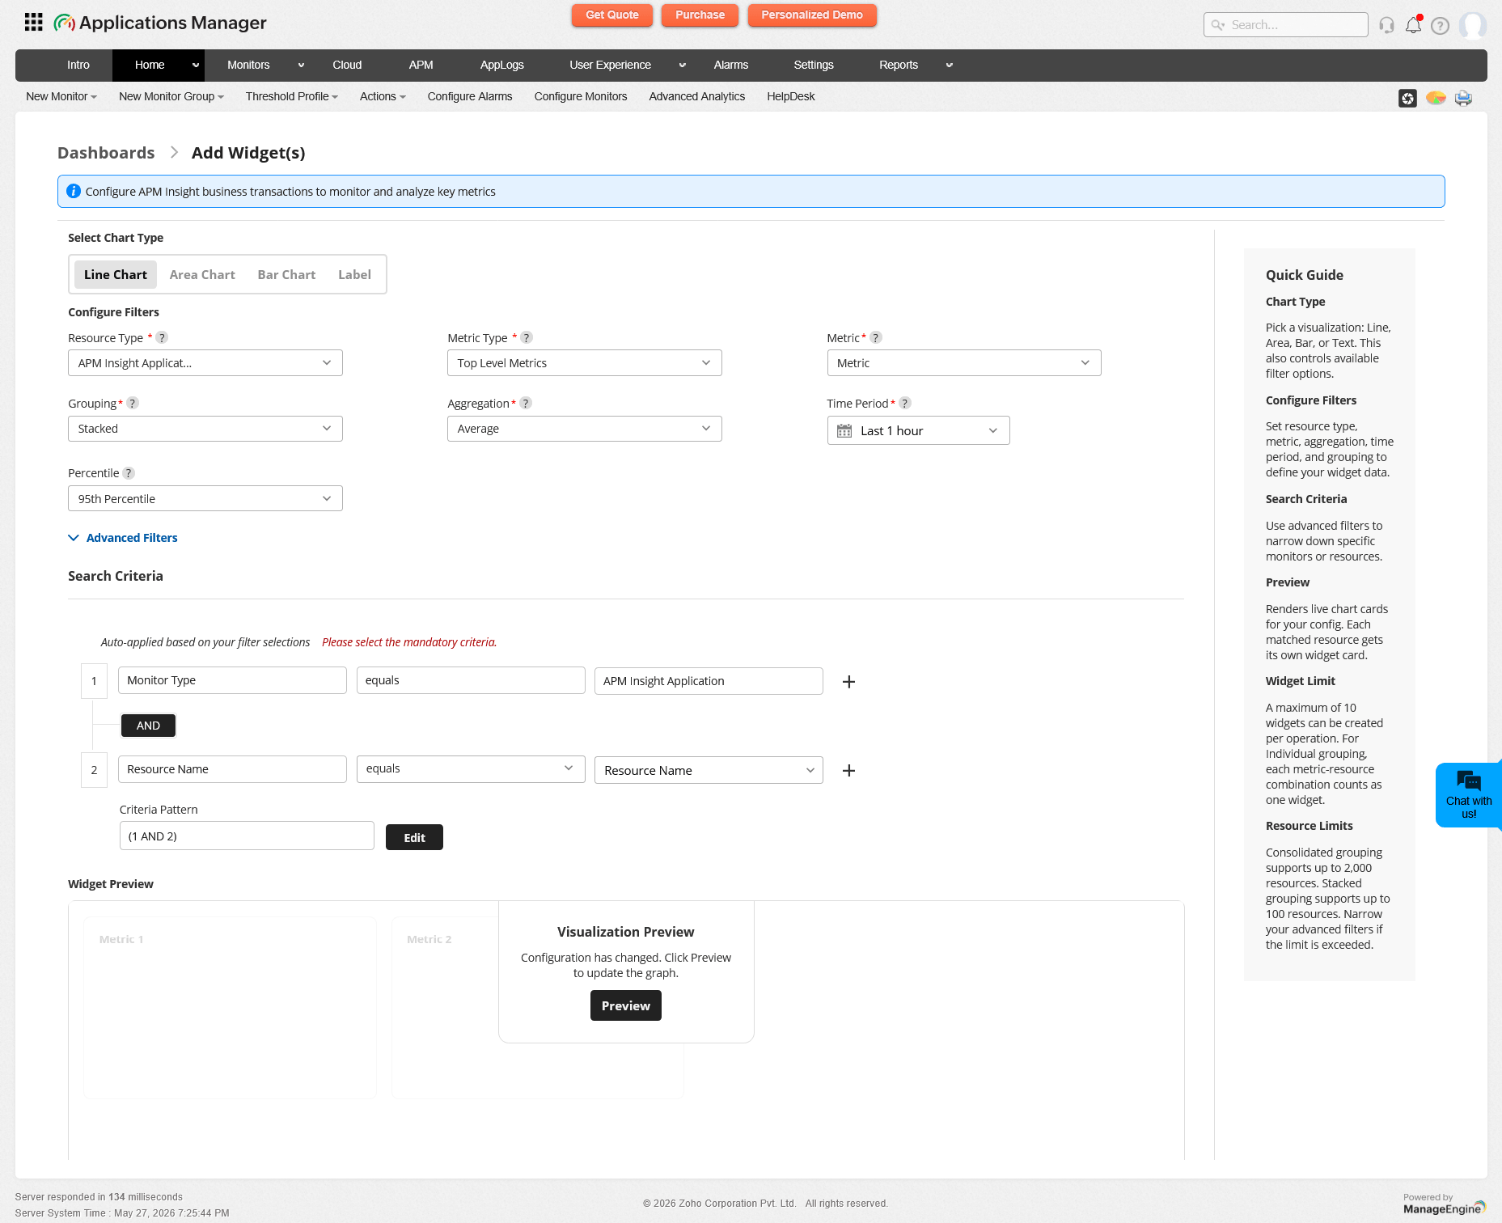This screenshot has height=1223, width=1502.
Task: Click the help question mark icon in header
Action: point(1440,26)
